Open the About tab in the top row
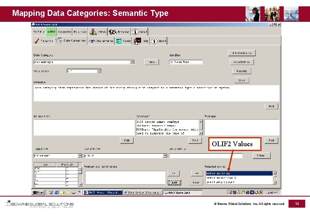This screenshot has height=214, width=310. click(139, 32)
